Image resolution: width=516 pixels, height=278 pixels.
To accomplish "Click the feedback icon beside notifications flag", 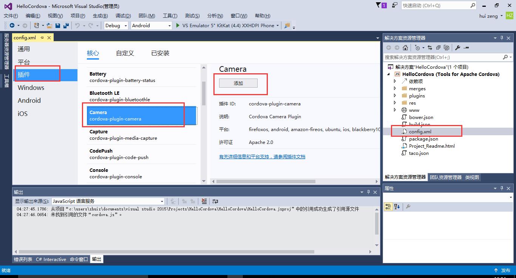I will pos(395,5).
